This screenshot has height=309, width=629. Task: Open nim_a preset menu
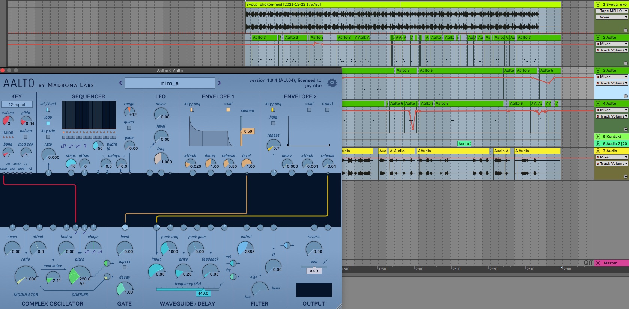coord(170,83)
